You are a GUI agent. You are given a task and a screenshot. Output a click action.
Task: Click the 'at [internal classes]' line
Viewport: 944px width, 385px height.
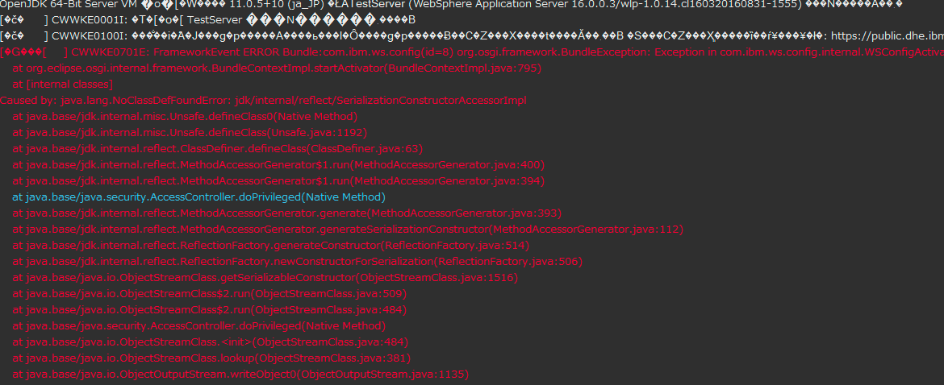click(x=63, y=85)
